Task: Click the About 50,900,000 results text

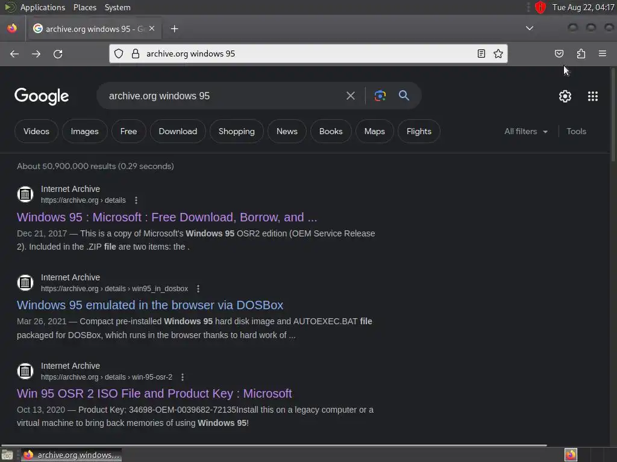Action: (95, 166)
